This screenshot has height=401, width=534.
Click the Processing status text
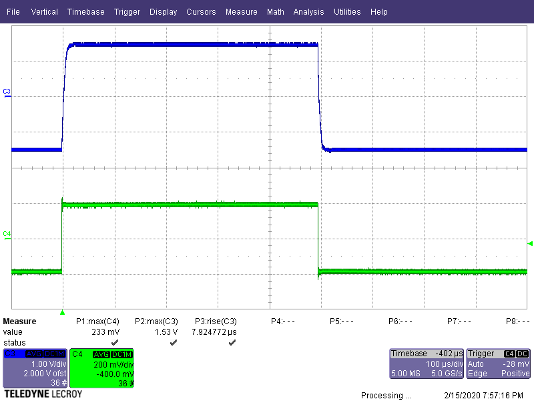[x=386, y=395]
